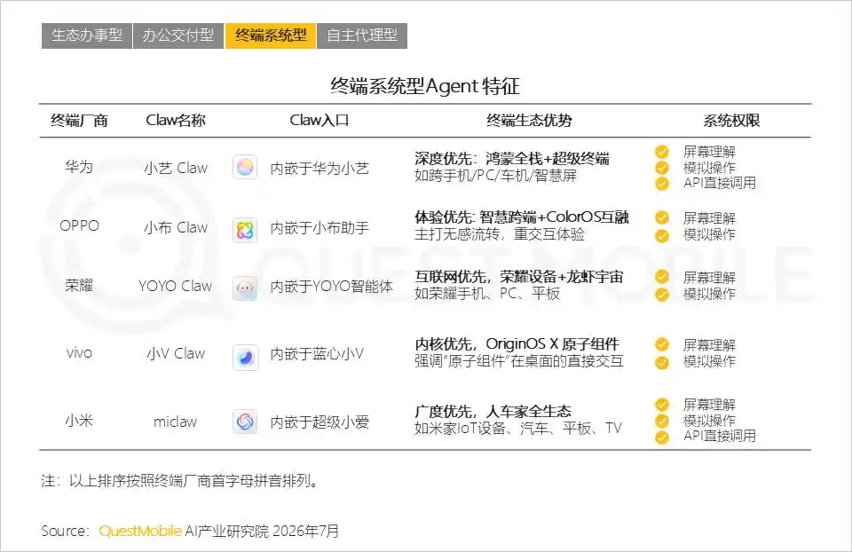Viewport: 852px width, 552px height.
Task: Click the checkmark beside OPPO's 屏幕理解
Action: [662, 217]
